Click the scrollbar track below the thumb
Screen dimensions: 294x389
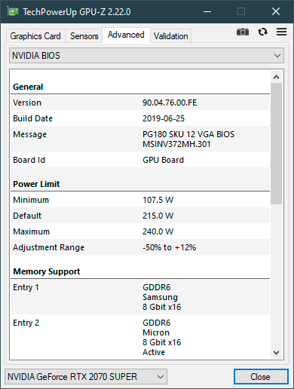tap(276, 275)
